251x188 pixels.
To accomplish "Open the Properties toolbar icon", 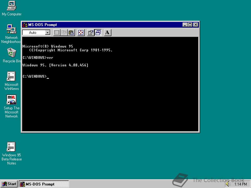I will point(90,33).
